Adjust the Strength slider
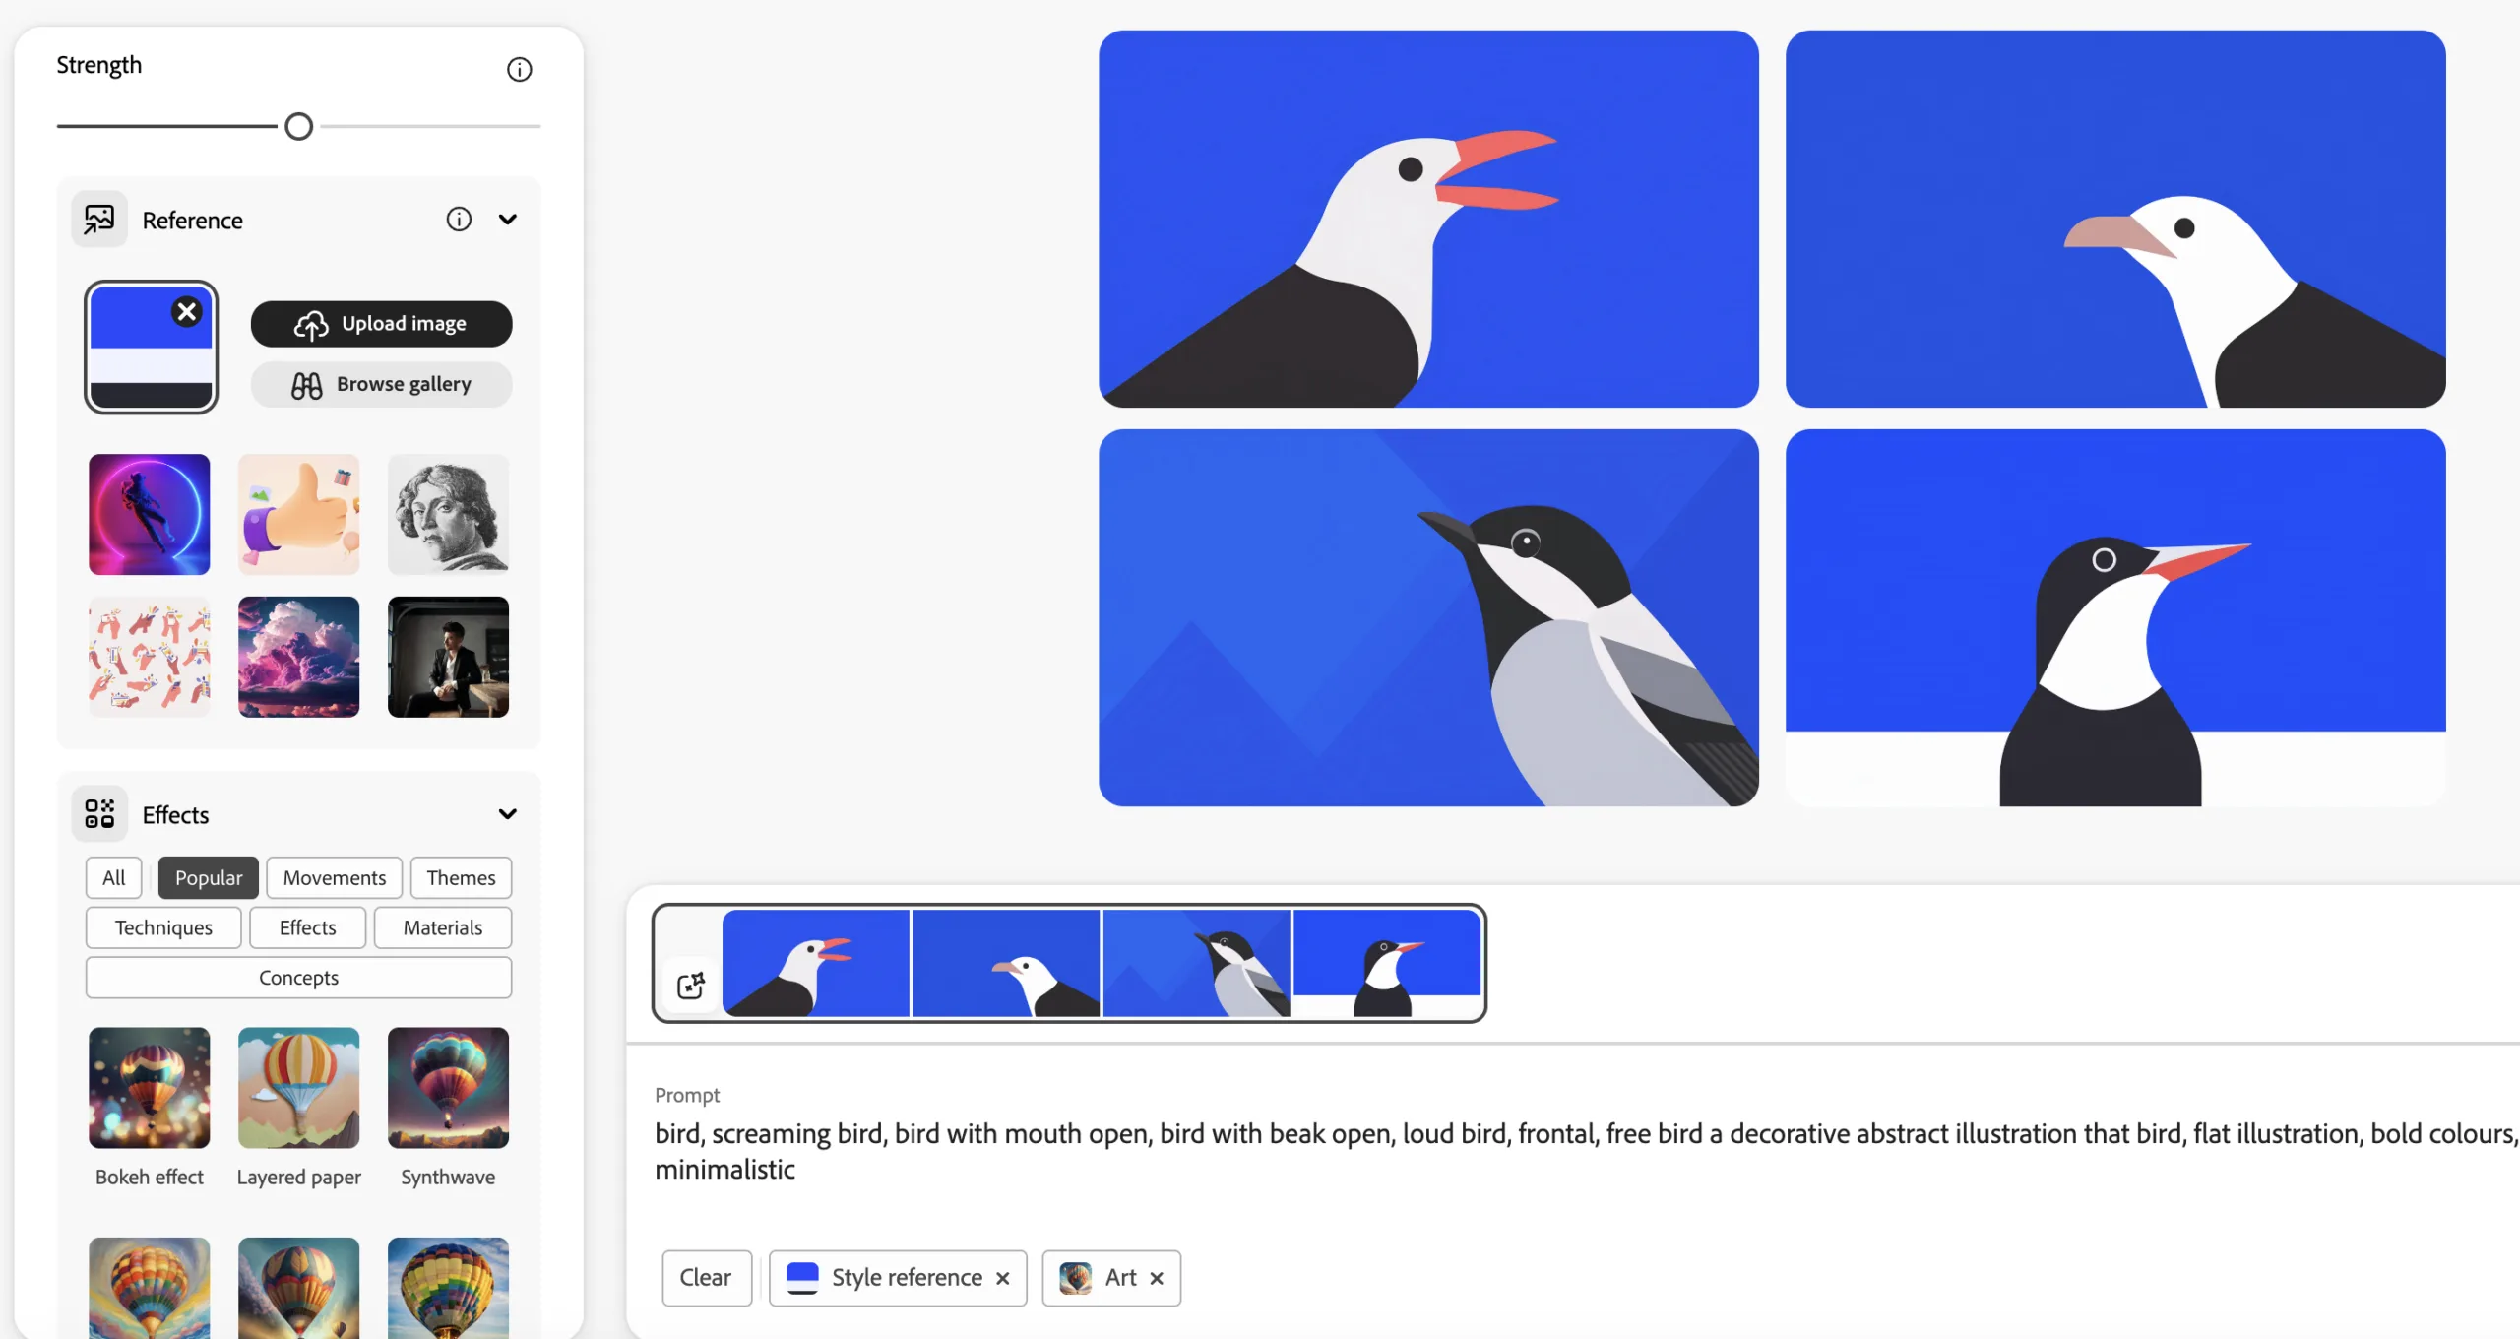The image size is (2520, 1339). pos(298,125)
